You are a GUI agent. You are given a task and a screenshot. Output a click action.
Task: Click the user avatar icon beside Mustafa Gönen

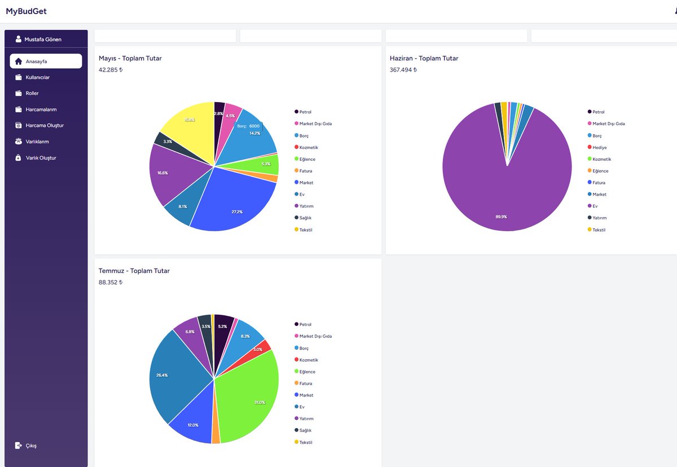pos(19,39)
